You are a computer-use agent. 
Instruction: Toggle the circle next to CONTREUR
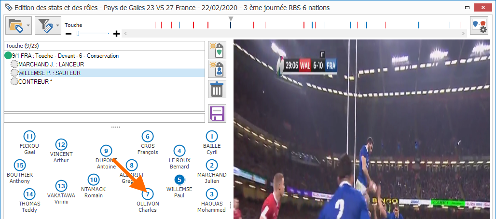point(14,82)
